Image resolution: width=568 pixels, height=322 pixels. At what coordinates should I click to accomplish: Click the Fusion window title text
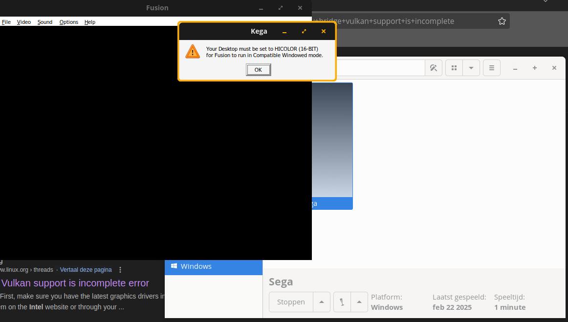click(x=157, y=8)
